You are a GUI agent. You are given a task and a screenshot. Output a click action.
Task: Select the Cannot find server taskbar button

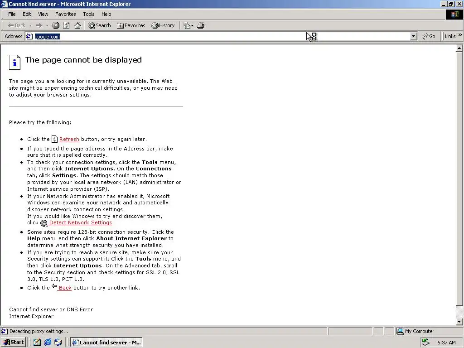click(x=106, y=343)
